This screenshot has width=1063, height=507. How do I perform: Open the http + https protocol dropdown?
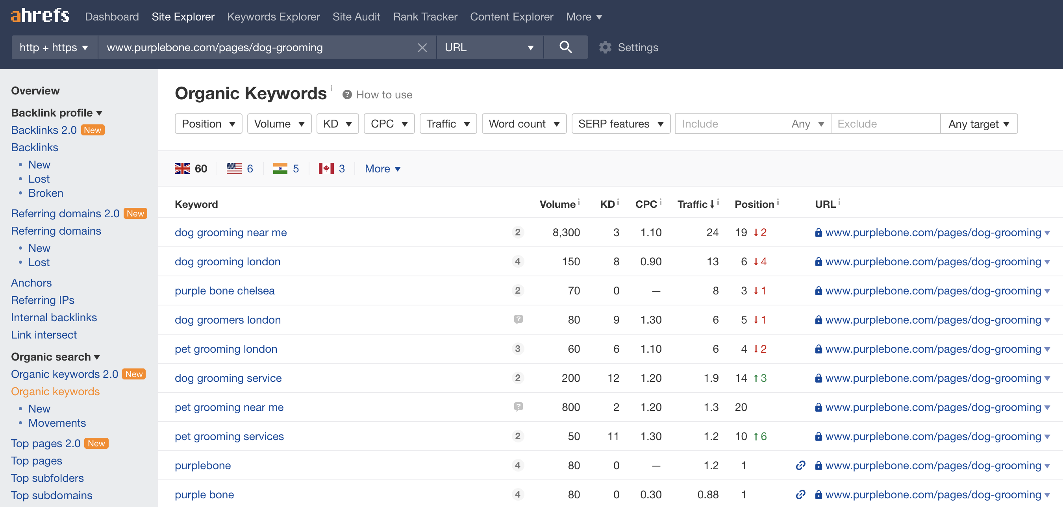point(54,48)
